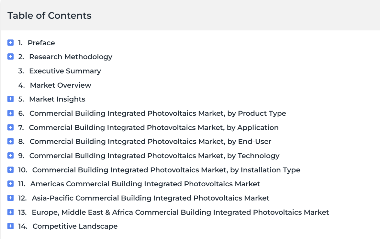Select Americas Commercial Building Integrated Photovoltaics Market text

[145, 184]
